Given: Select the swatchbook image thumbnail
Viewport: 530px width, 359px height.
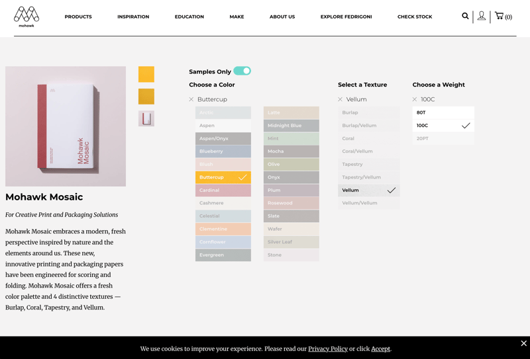Looking at the screenshot, I should [x=146, y=118].
